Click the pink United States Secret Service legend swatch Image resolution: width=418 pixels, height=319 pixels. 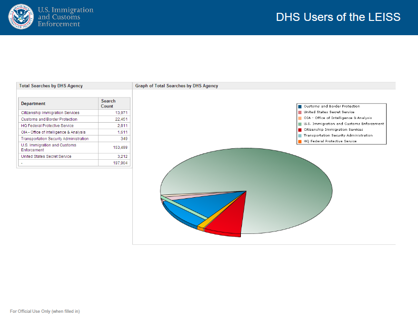(x=300, y=112)
